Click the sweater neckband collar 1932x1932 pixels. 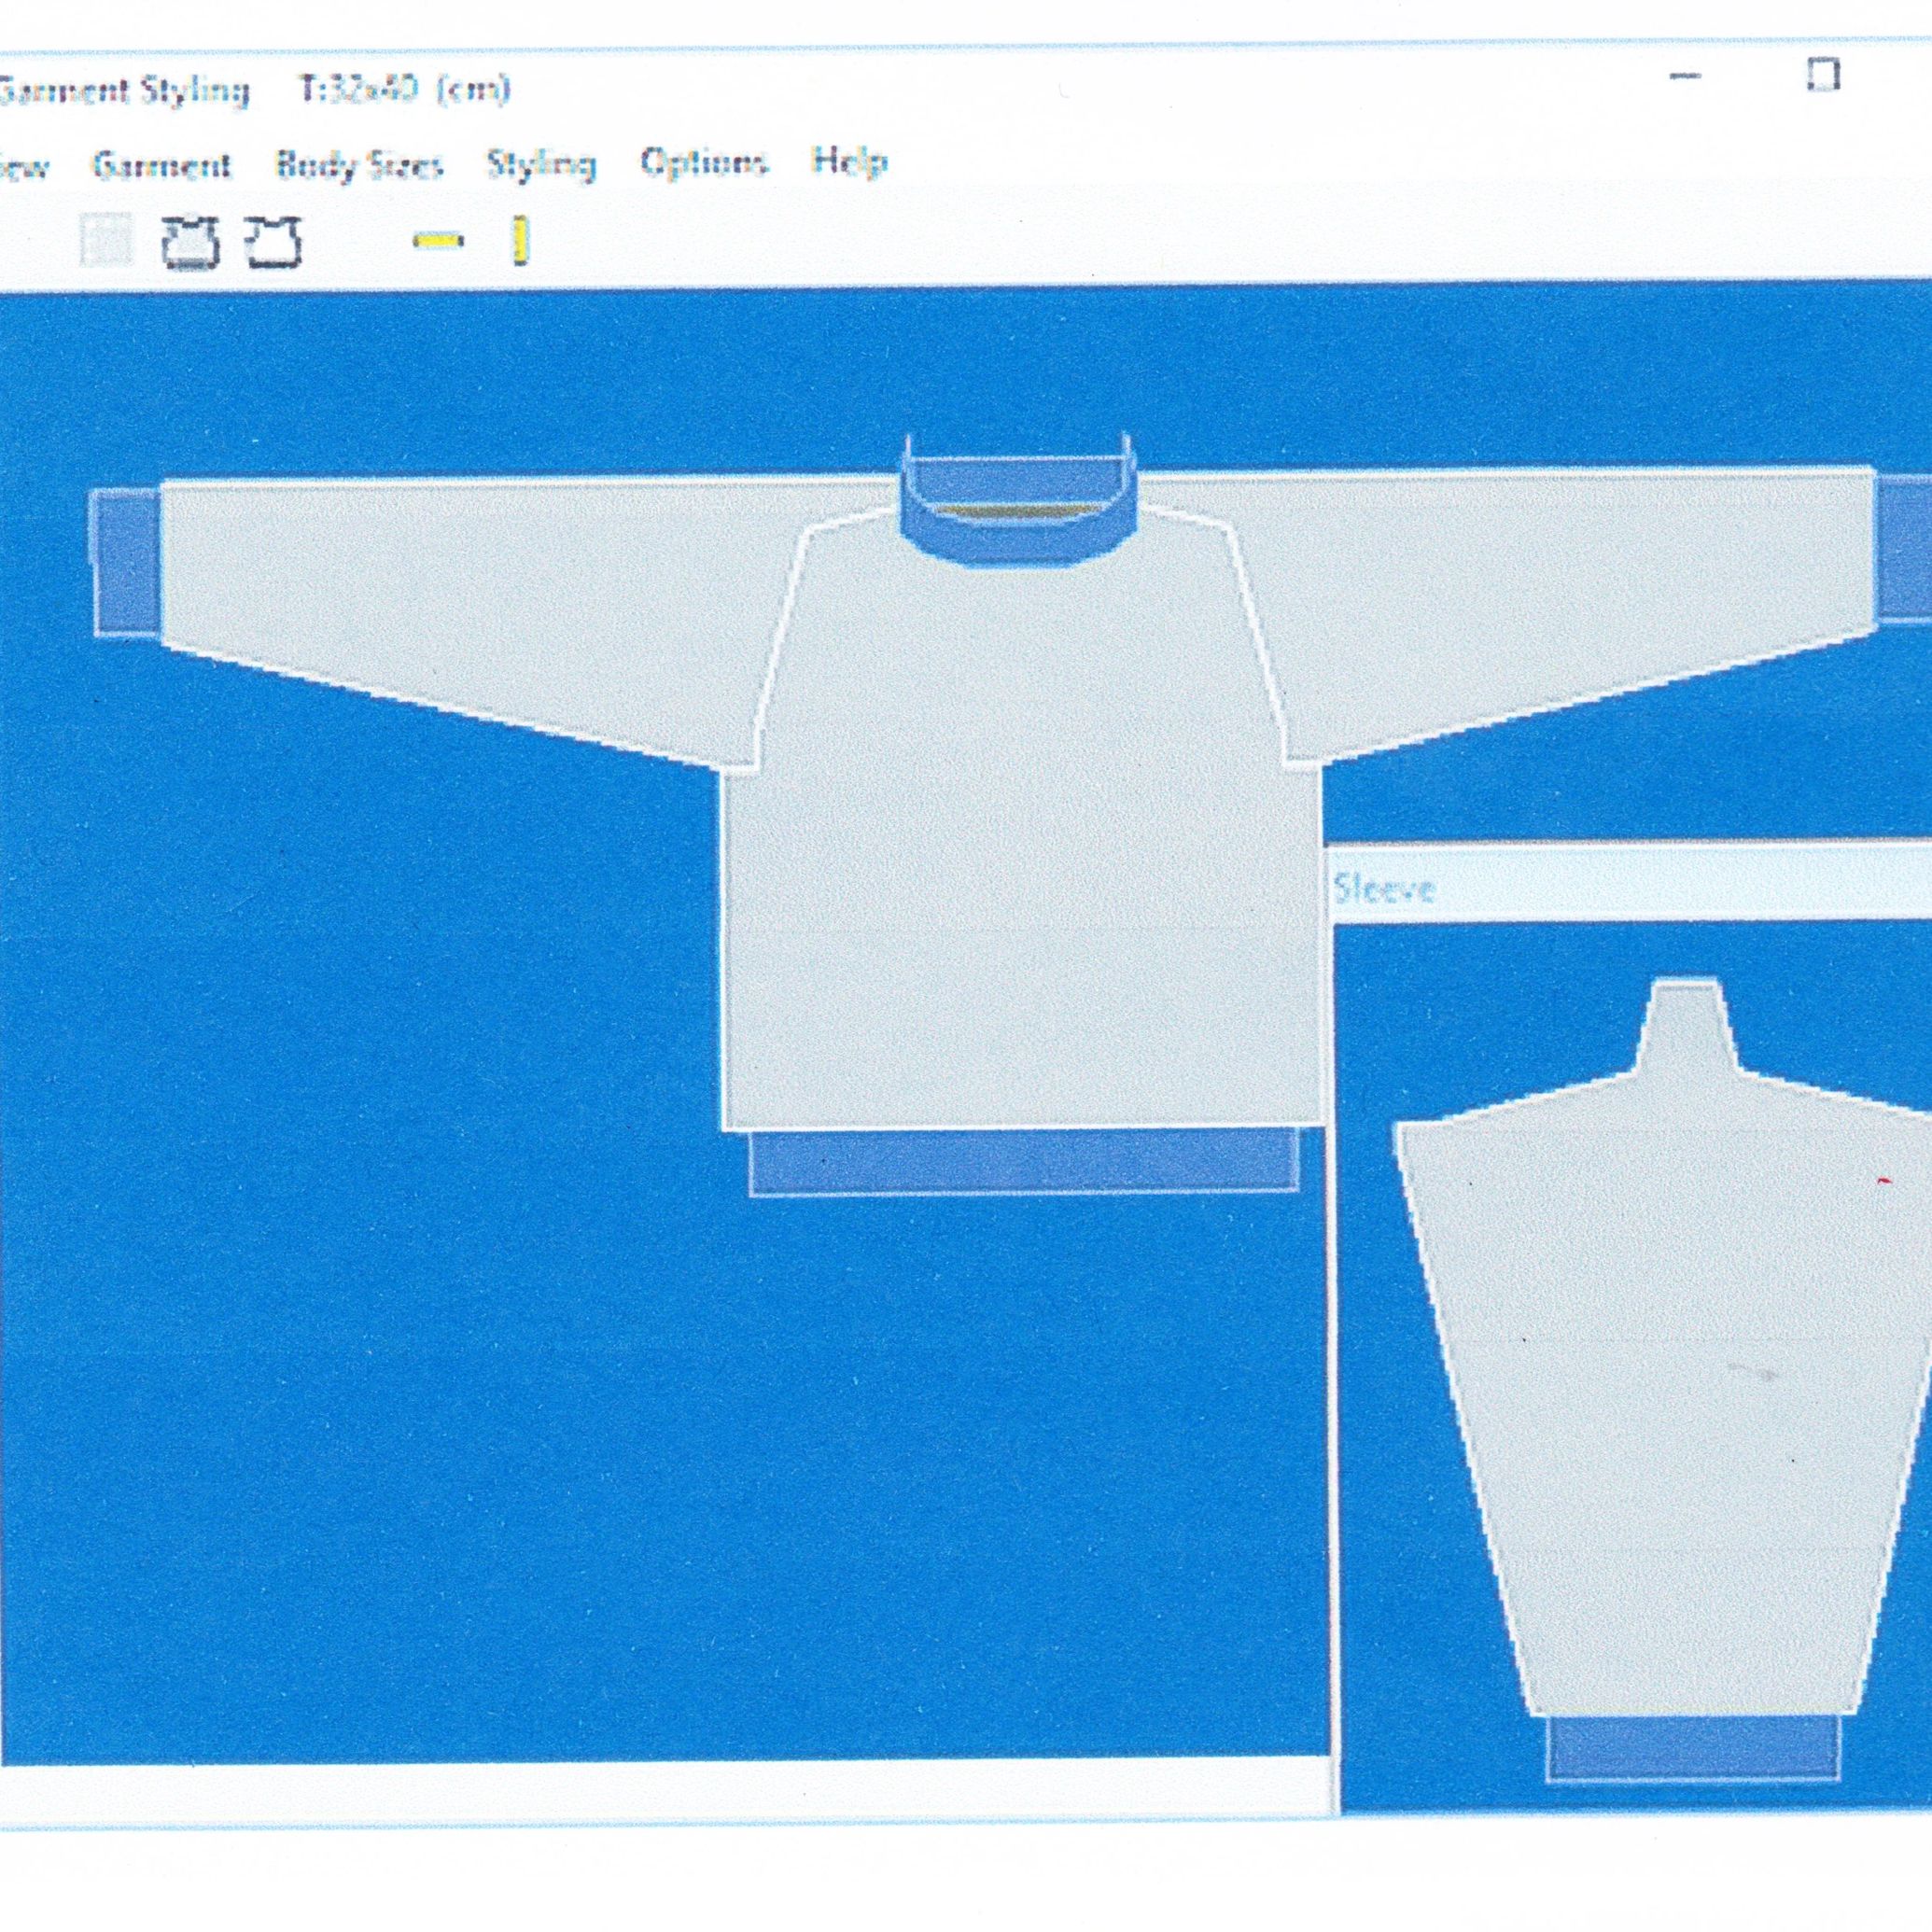click(x=1018, y=540)
